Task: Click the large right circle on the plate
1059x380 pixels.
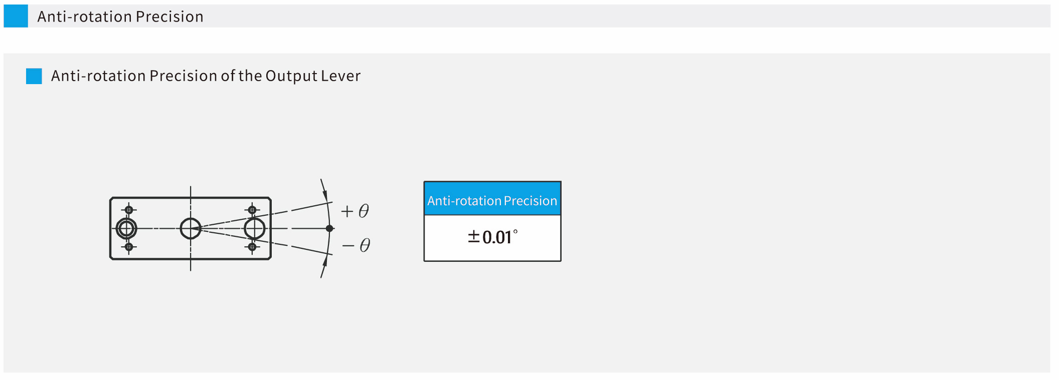Action: coord(255,228)
